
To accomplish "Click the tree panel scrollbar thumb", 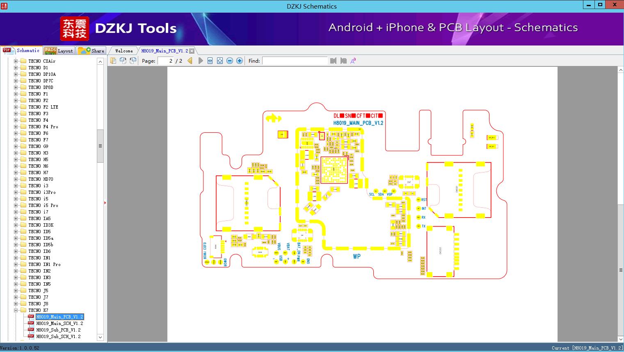I will click(100, 146).
